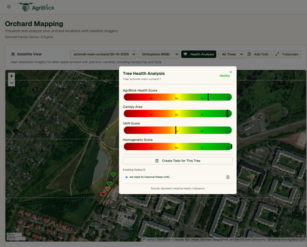Click the clipboard icon on Add Todo

pyautogui.click(x=250, y=54)
